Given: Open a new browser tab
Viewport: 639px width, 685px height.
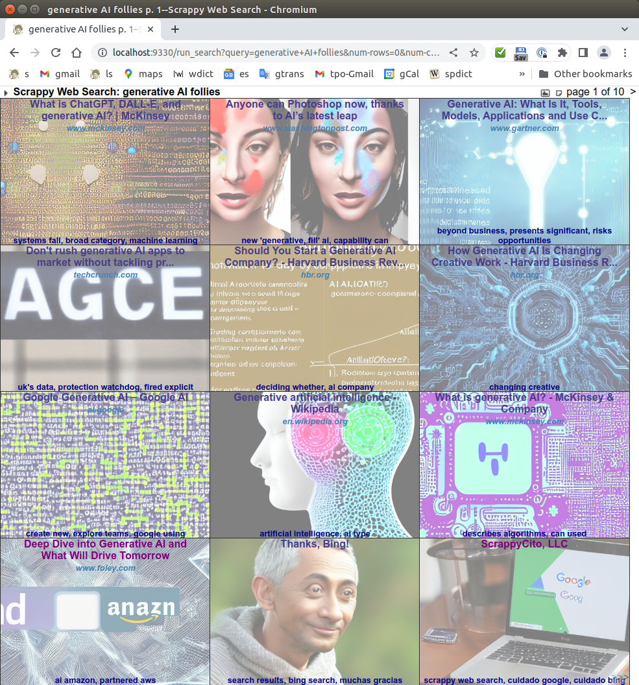Looking at the screenshot, I should [x=175, y=29].
